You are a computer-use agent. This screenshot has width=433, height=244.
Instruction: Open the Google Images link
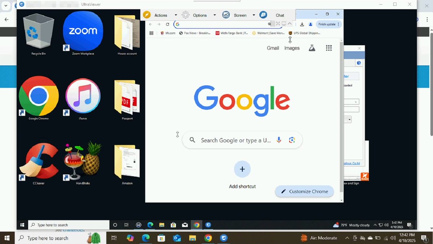(x=292, y=48)
